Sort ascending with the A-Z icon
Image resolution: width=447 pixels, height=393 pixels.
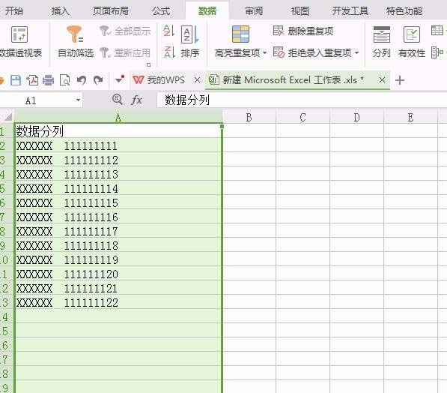[x=168, y=31]
